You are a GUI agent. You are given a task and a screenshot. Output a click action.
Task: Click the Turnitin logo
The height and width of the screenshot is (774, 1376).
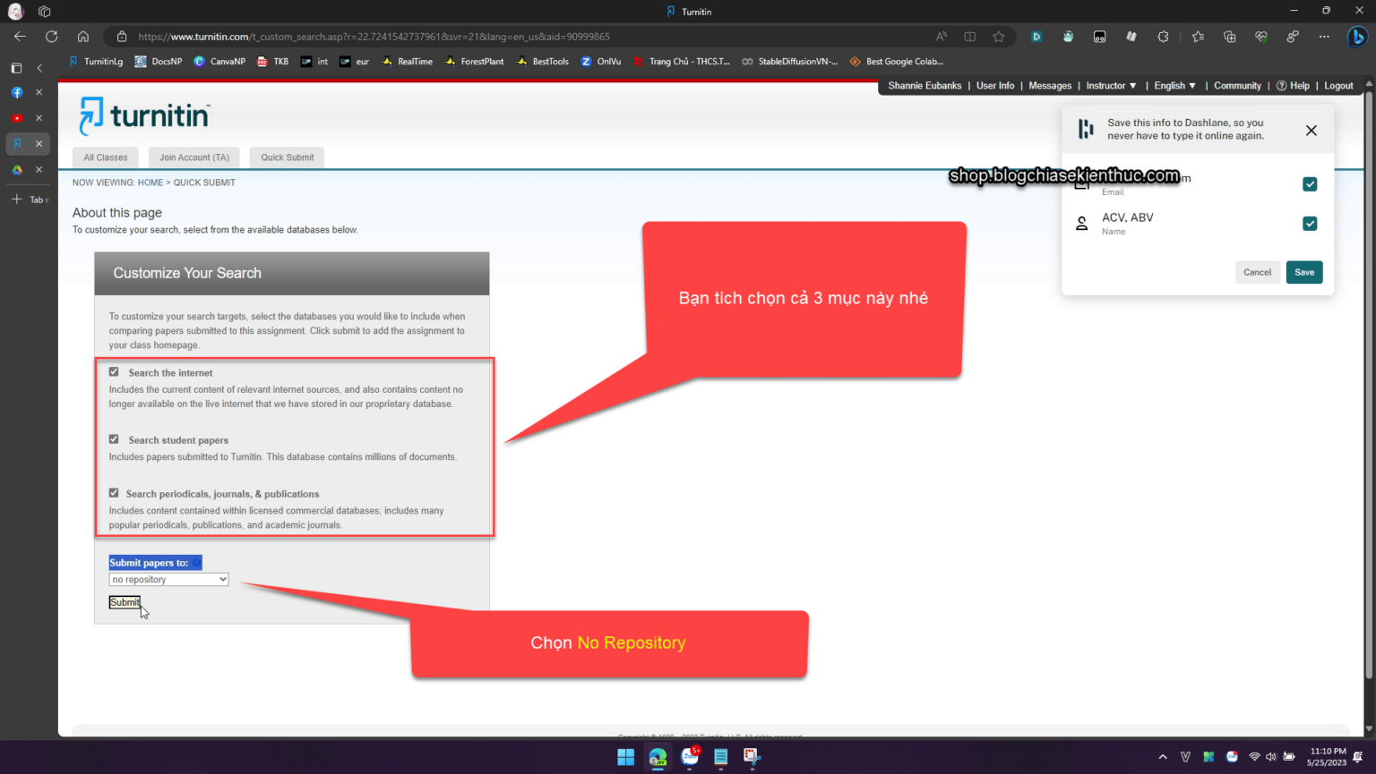click(143, 115)
